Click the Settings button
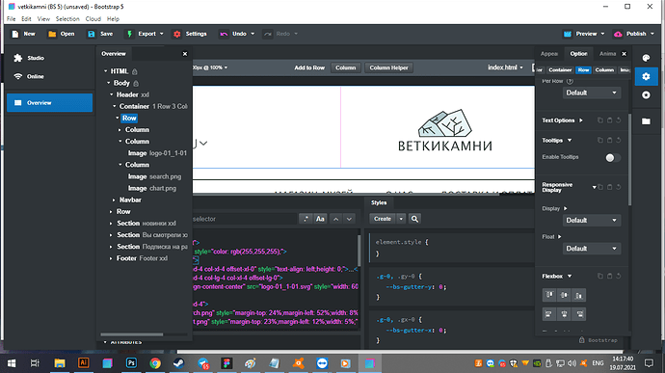Viewport: 665px width, 373px height. click(x=190, y=34)
